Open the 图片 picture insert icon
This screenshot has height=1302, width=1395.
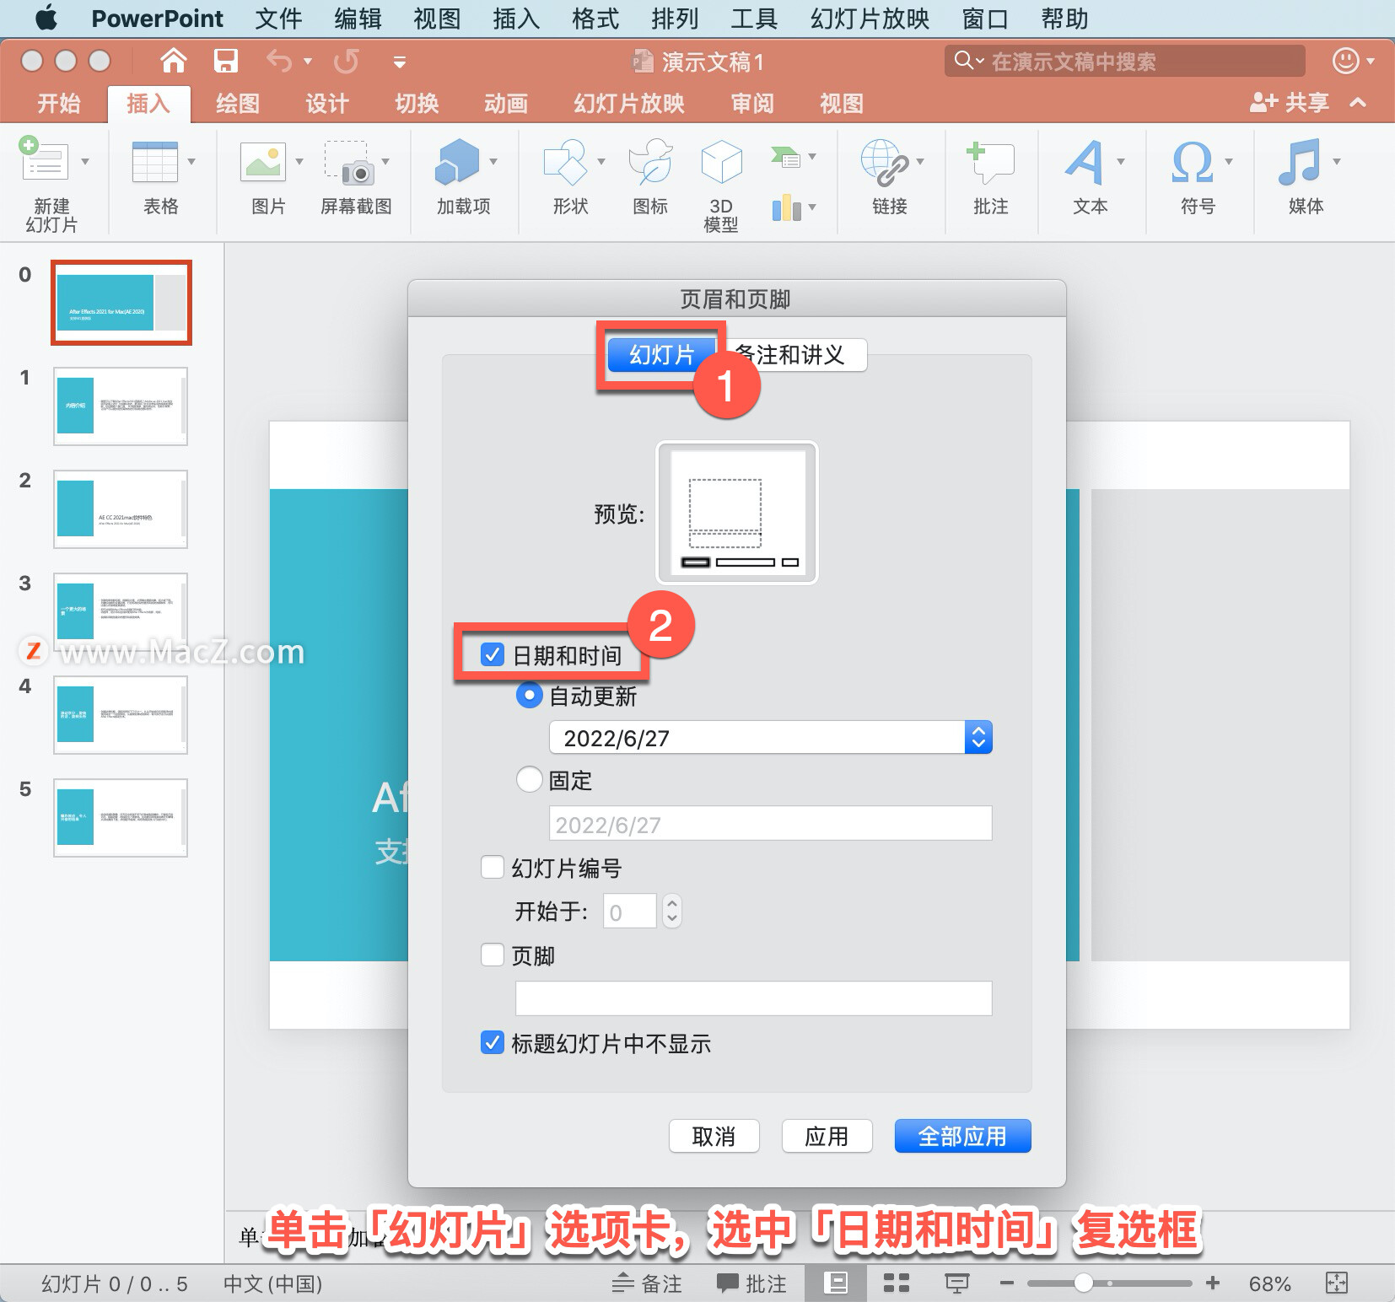(x=263, y=162)
